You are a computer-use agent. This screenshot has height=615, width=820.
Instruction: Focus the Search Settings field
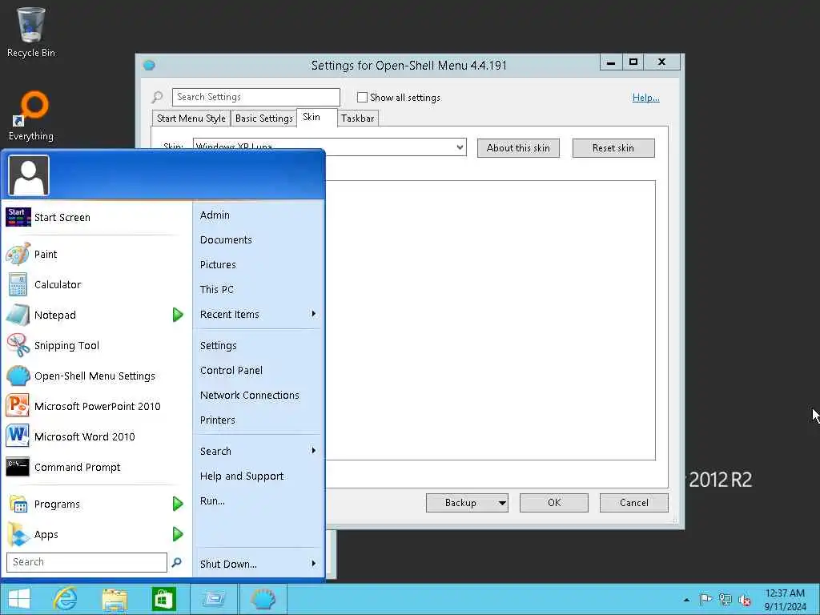[255, 97]
